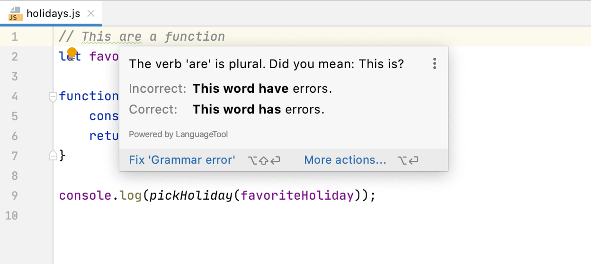Click line number 10 in the gutter
Image resolution: width=591 pixels, height=264 pixels.
11,215
